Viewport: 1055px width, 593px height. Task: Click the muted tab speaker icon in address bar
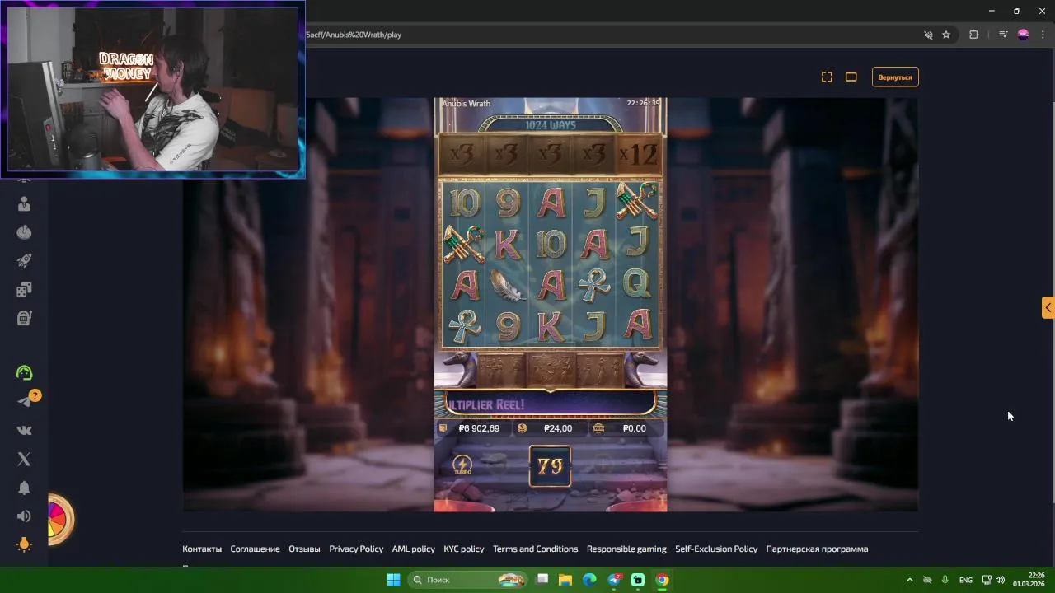(928, 35)
